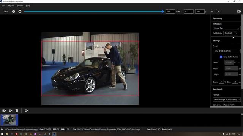This screenshot has height=136, width=243.
Task: Click the trash icon to delete all videos
Action: (x=17, y=111)
